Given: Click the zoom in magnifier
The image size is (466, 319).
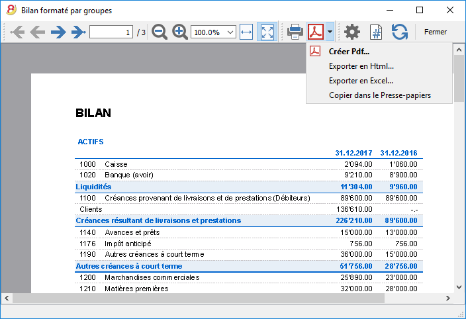Looking at the screenshot, I should (x=180, y=32).
